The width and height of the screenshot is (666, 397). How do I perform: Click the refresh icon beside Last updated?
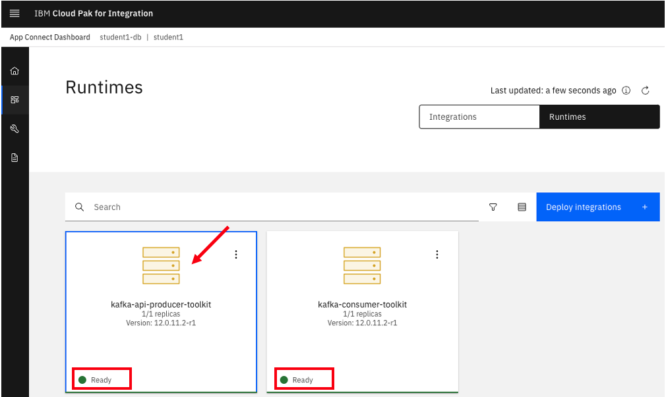tap(646, 91)
